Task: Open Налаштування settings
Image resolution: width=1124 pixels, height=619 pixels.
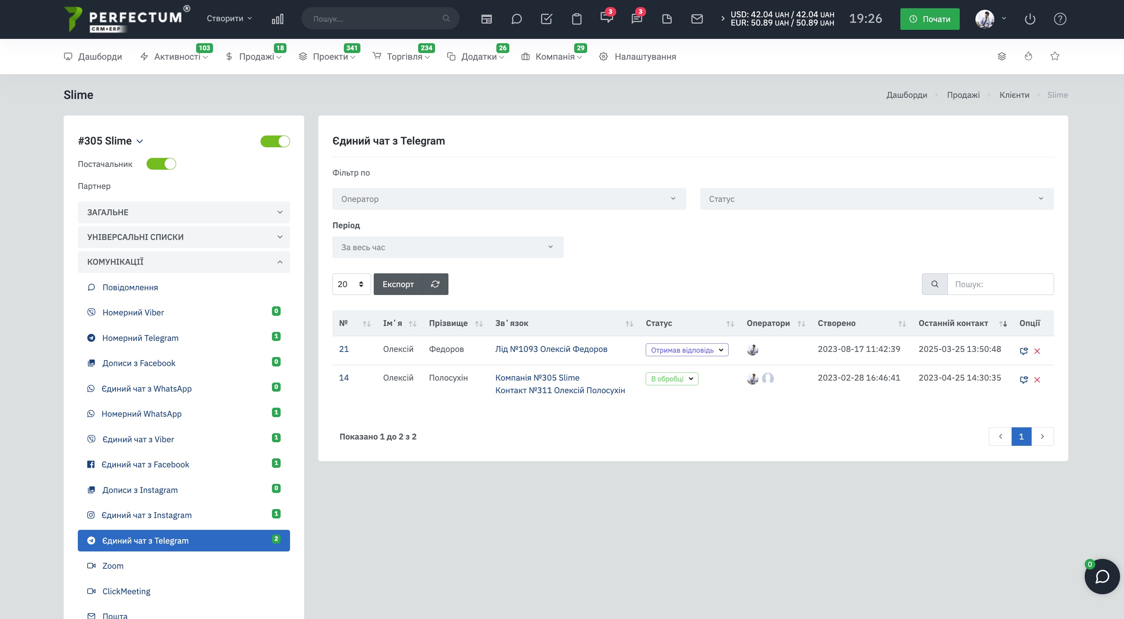Action: click(637, 57)
